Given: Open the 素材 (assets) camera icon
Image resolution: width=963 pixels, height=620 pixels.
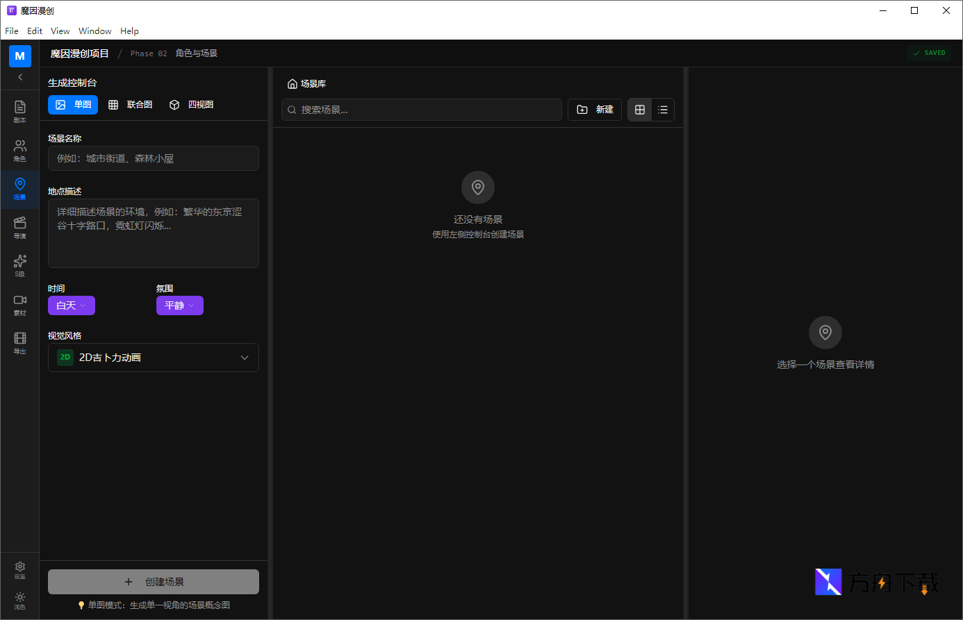Looking at the screenshot, I should point(19,303).
